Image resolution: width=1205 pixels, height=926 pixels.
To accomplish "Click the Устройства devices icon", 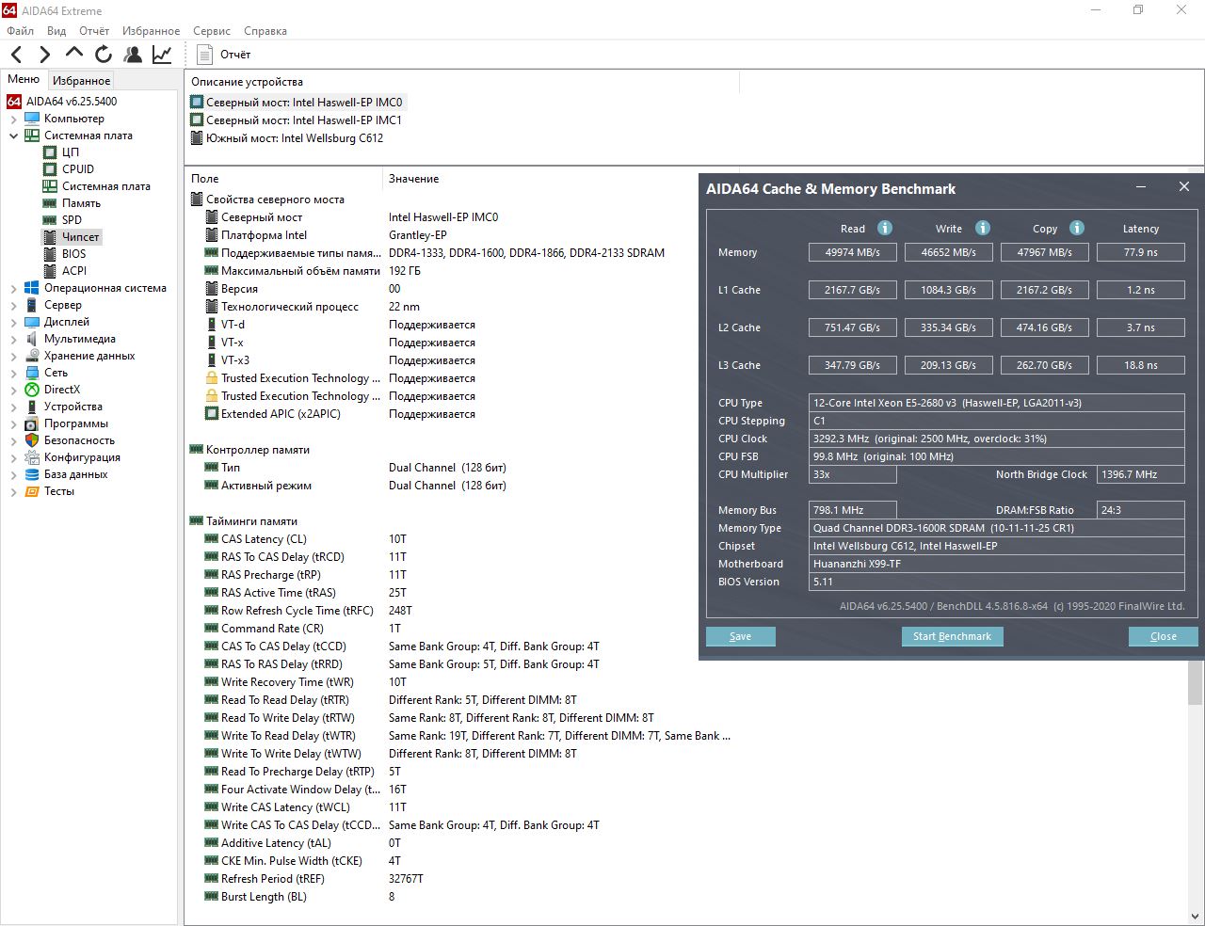I will [x=32, y=407].
